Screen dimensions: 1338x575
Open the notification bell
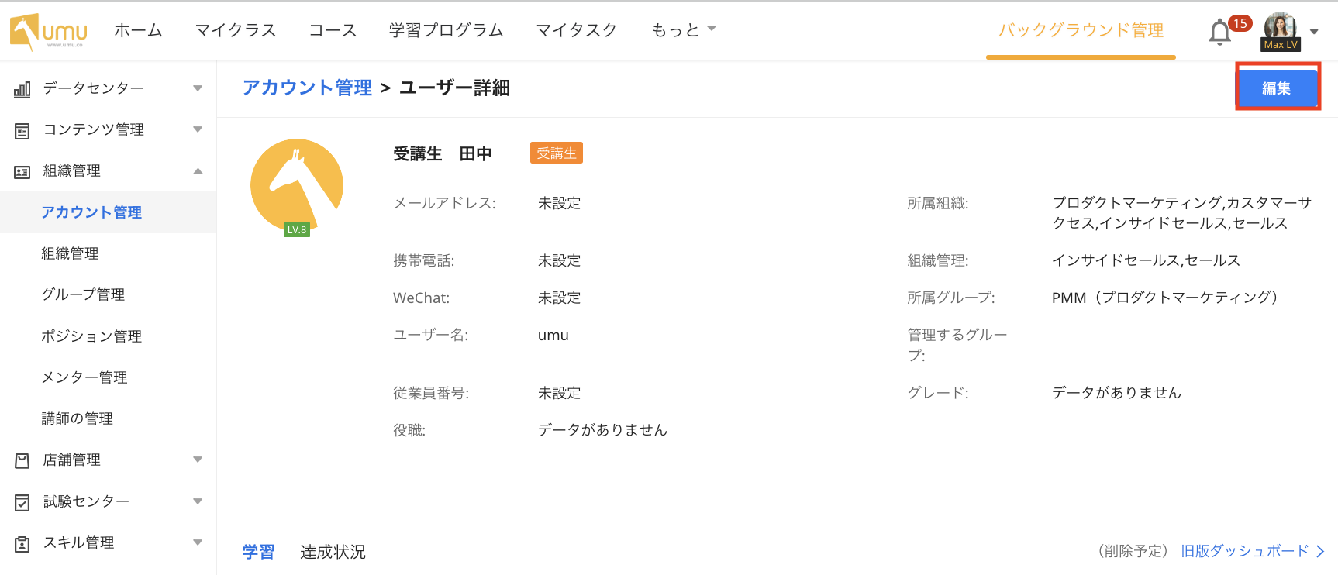point(1219,33)
